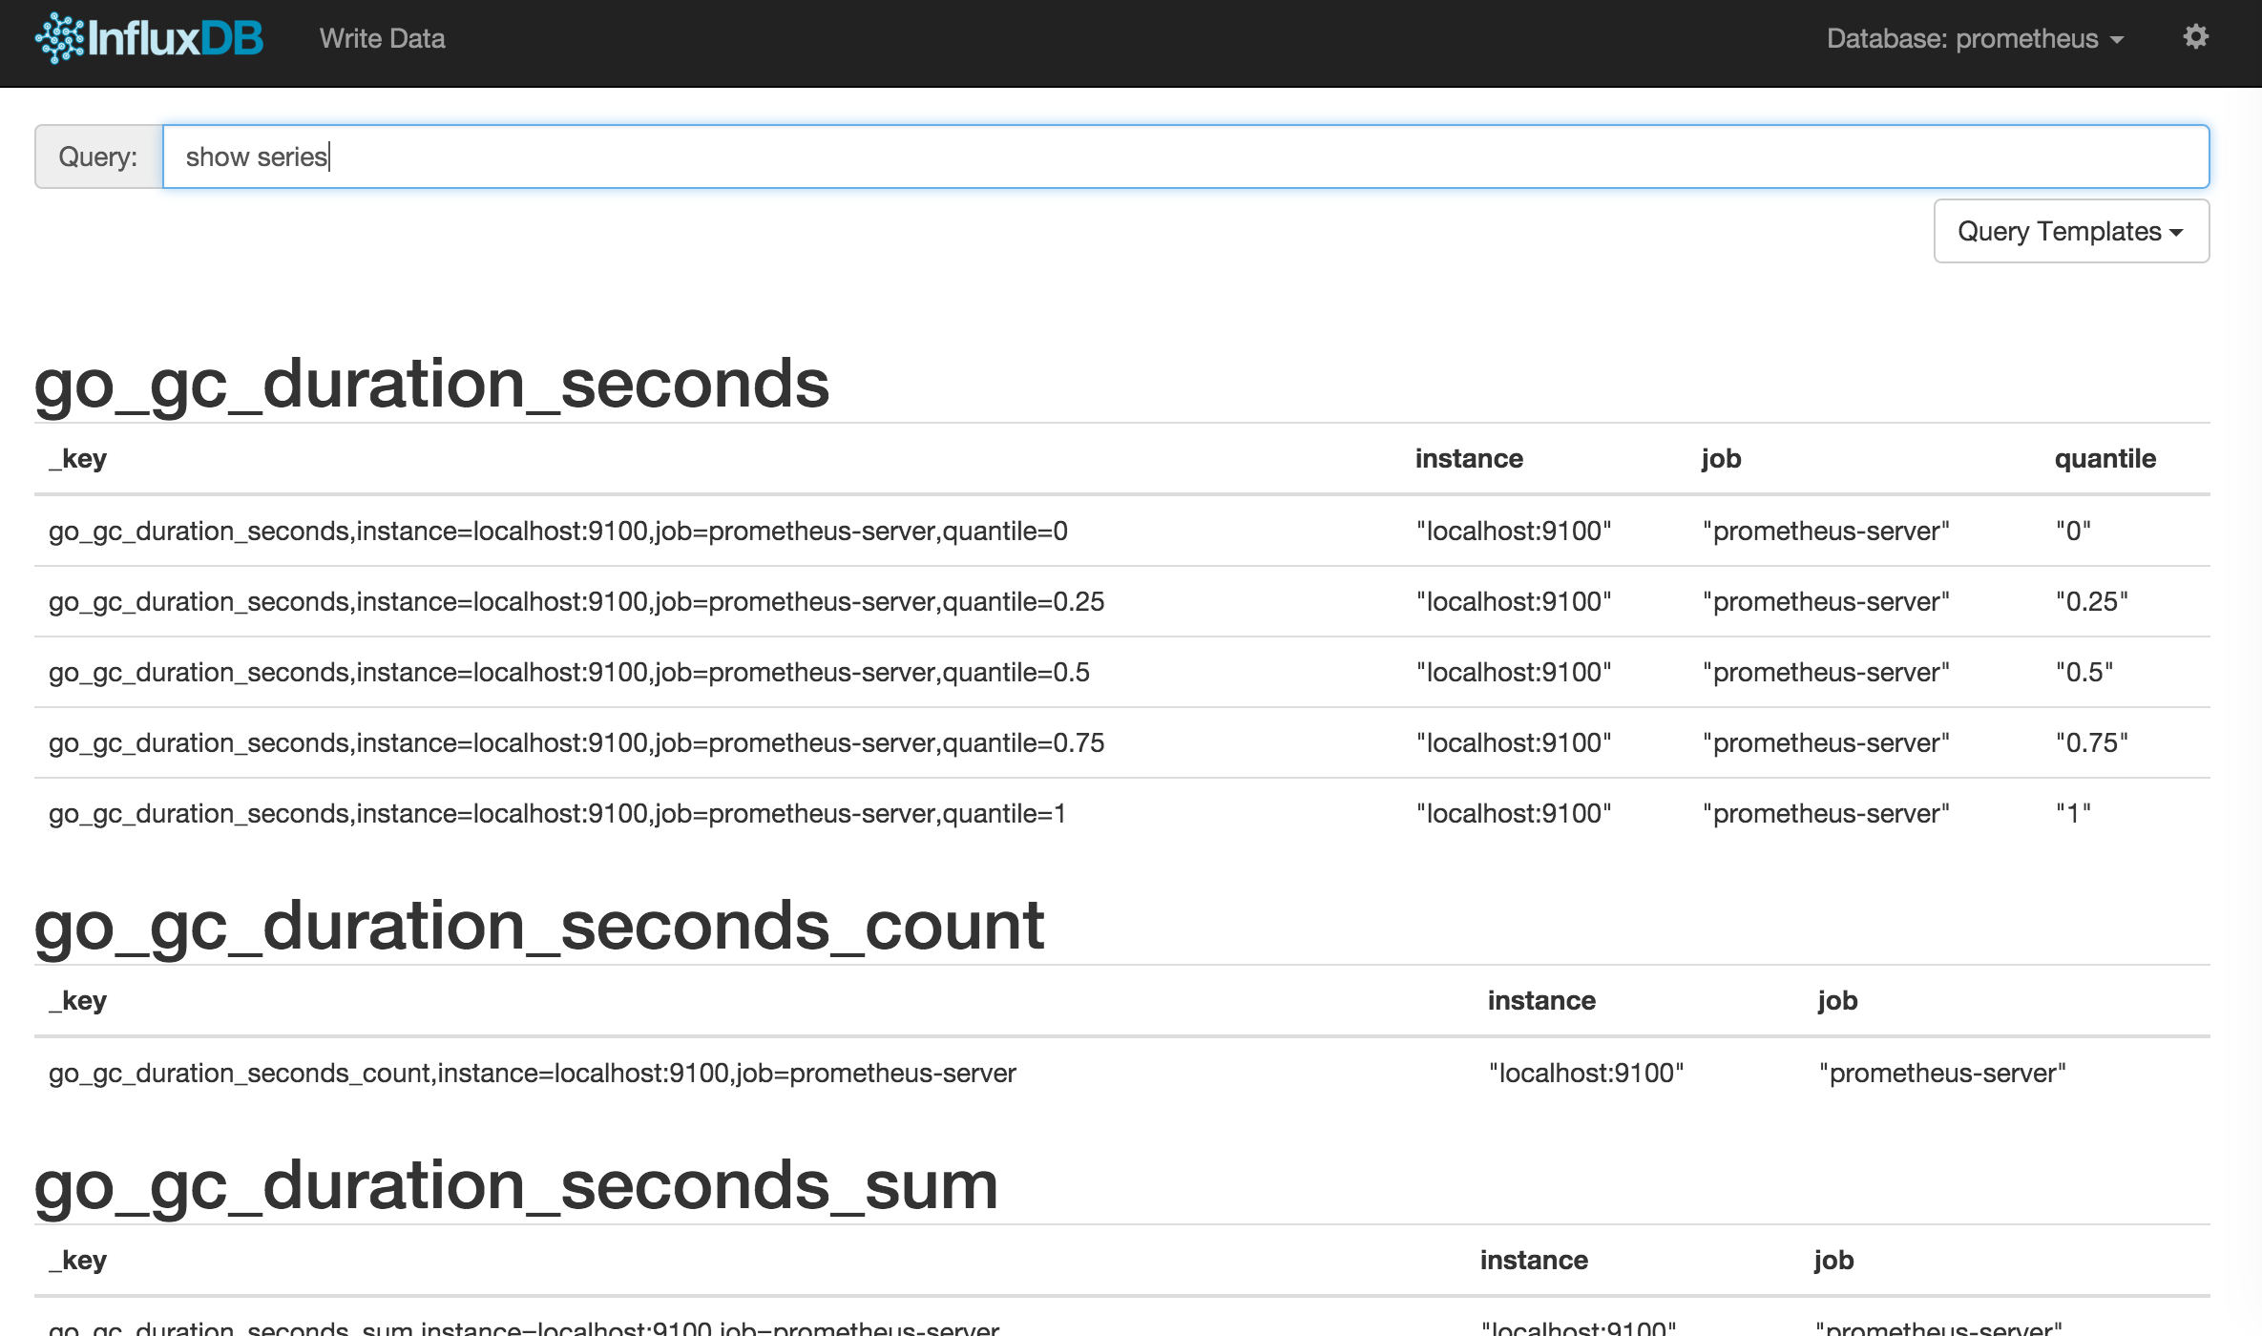Screen dimensions: 2262x1336
Task: Select the key ending quantile=0
Action: pyautogui.click(x=558, y=532)
